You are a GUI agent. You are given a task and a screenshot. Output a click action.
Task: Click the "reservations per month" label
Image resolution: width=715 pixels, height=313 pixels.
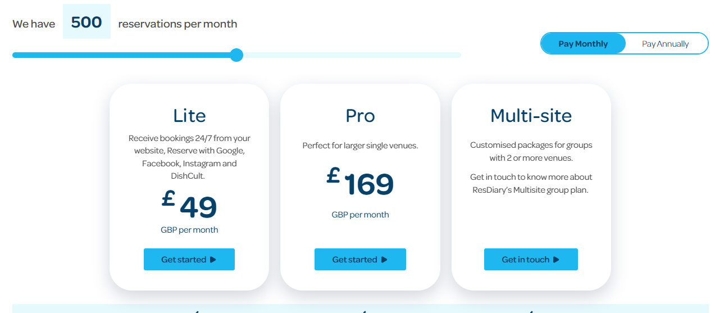click(x=177, y=24)
